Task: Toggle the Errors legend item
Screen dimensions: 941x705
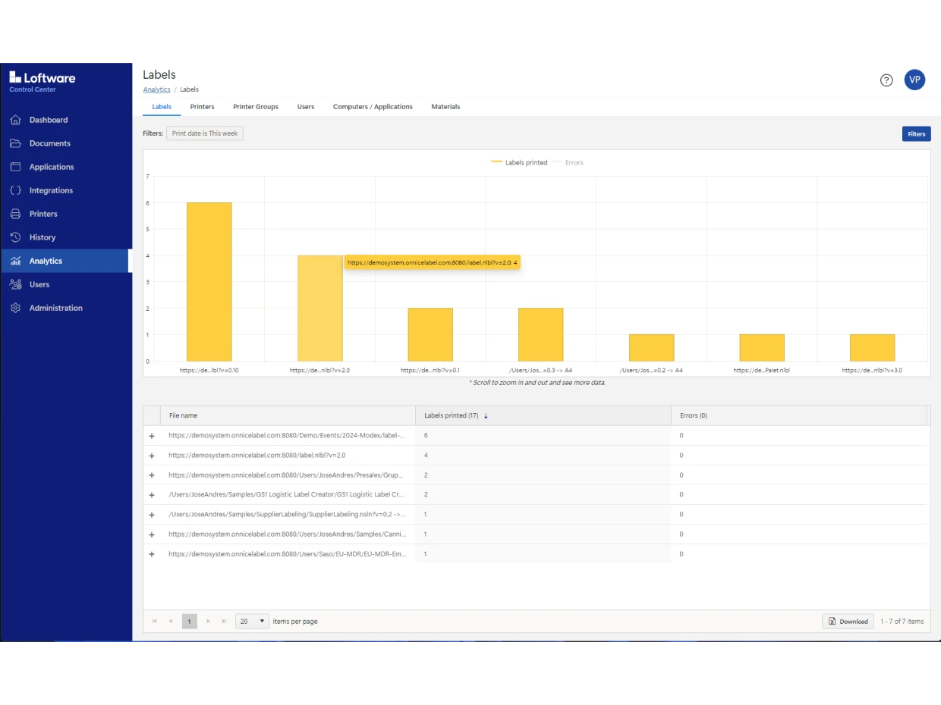Action: coord(568,162)
